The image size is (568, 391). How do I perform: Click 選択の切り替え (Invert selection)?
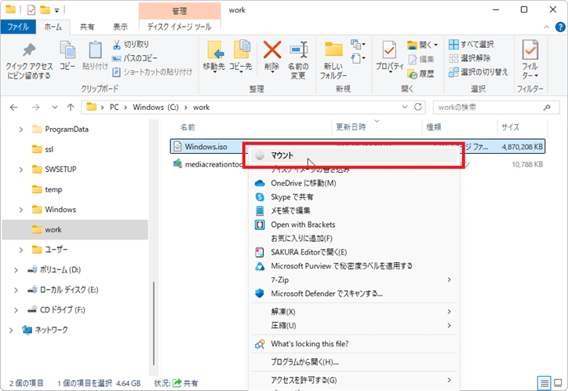click(477, 72)
